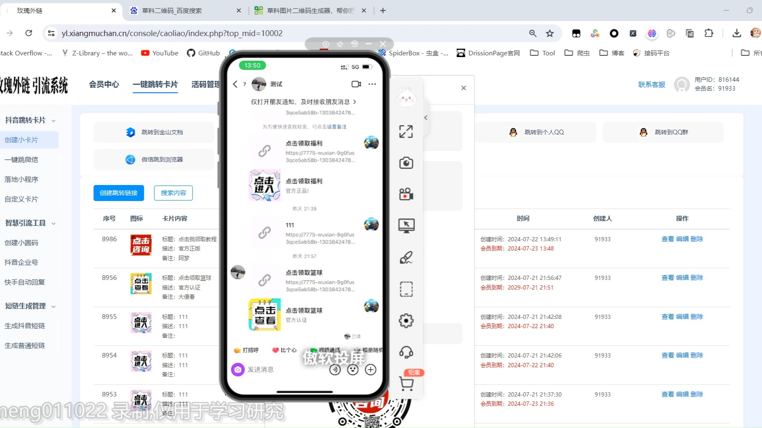
Task: Open fullscreen expand icon in mirror toolbar
Action: (406, 132)
